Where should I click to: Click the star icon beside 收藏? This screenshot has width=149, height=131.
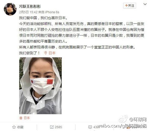(x=14, y=127)
